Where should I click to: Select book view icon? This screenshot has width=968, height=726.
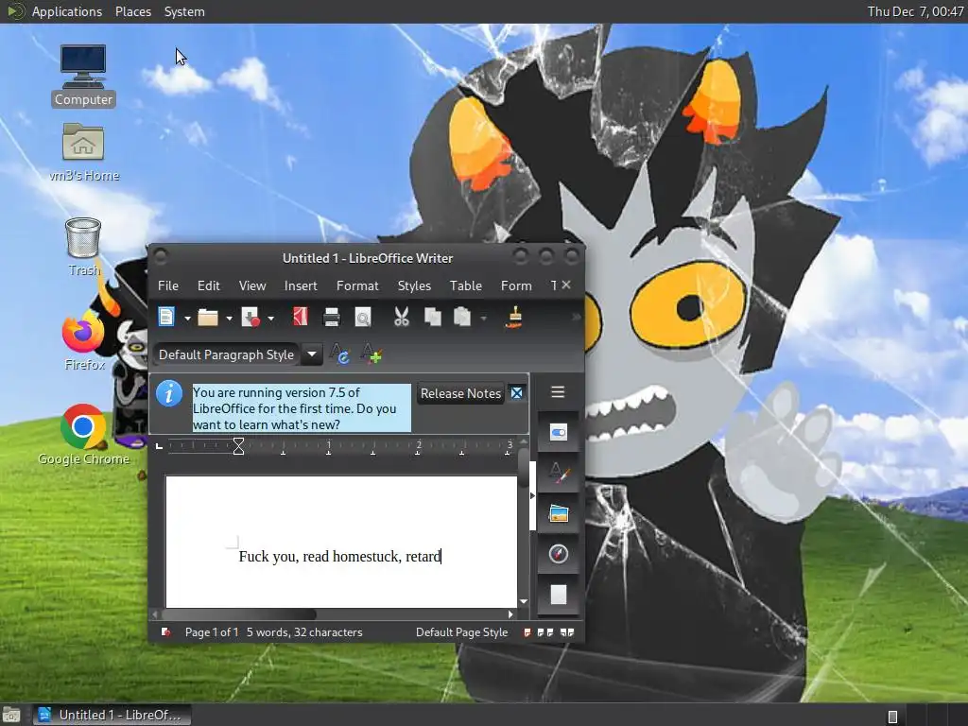pyautogui.click(x=567, y=632)
